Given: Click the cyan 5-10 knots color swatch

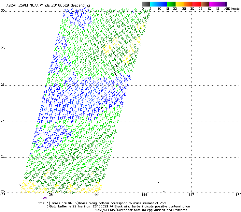Looking at the screenshot, I should pos(154,4).
